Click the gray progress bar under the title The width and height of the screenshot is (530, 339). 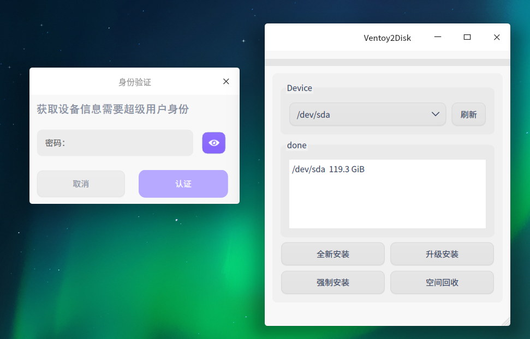click(388, 62)
